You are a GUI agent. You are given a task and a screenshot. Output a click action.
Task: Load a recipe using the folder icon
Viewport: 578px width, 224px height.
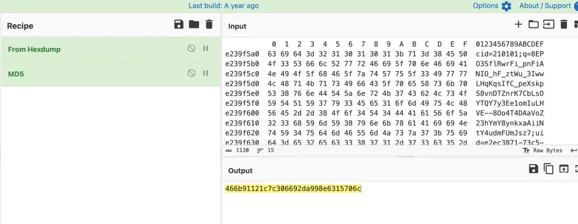(193, 24)
